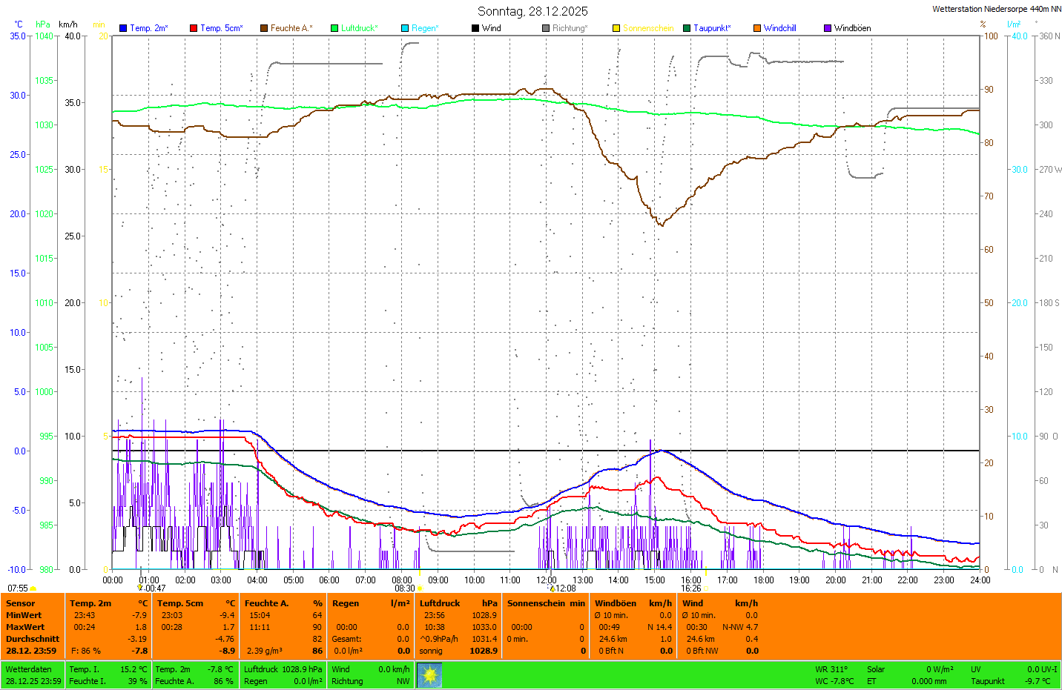Screen dimensions: 1062x690
Task: Click the sunny weather icon in status bar
Action: point(429,674)
